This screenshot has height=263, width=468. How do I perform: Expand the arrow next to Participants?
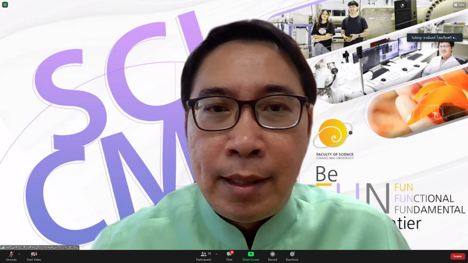(x=216, y=254)
